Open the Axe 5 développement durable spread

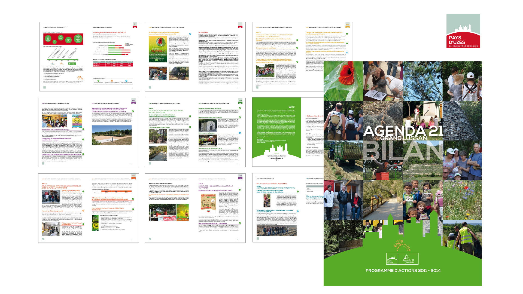(x=288, y=57)
